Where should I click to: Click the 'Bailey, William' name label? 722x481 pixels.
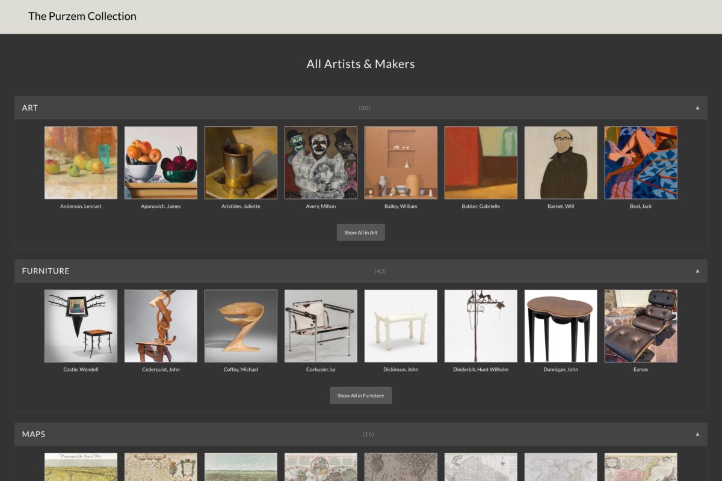(x=401, y=206)
